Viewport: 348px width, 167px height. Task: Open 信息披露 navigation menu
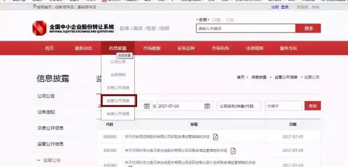click(118, 48)
